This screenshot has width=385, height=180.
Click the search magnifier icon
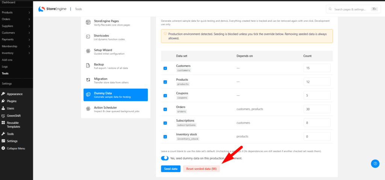pyautogui.click(x=330, y=9)
